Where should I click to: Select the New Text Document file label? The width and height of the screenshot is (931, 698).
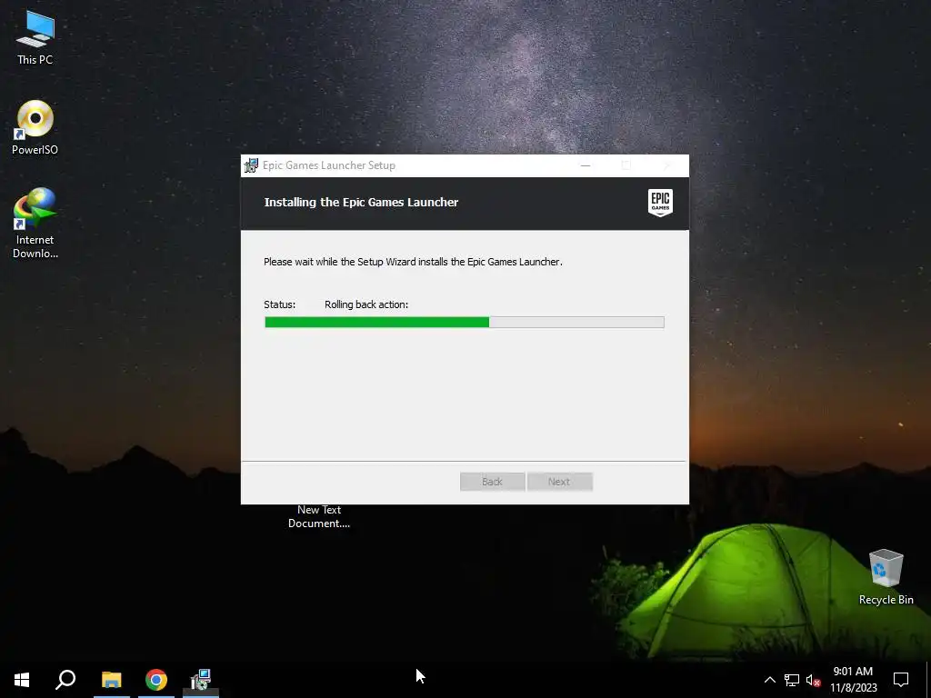click(x=319, y=516)
